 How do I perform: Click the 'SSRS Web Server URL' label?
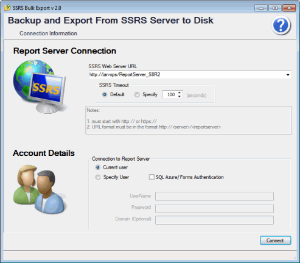[x=113, y=66]
